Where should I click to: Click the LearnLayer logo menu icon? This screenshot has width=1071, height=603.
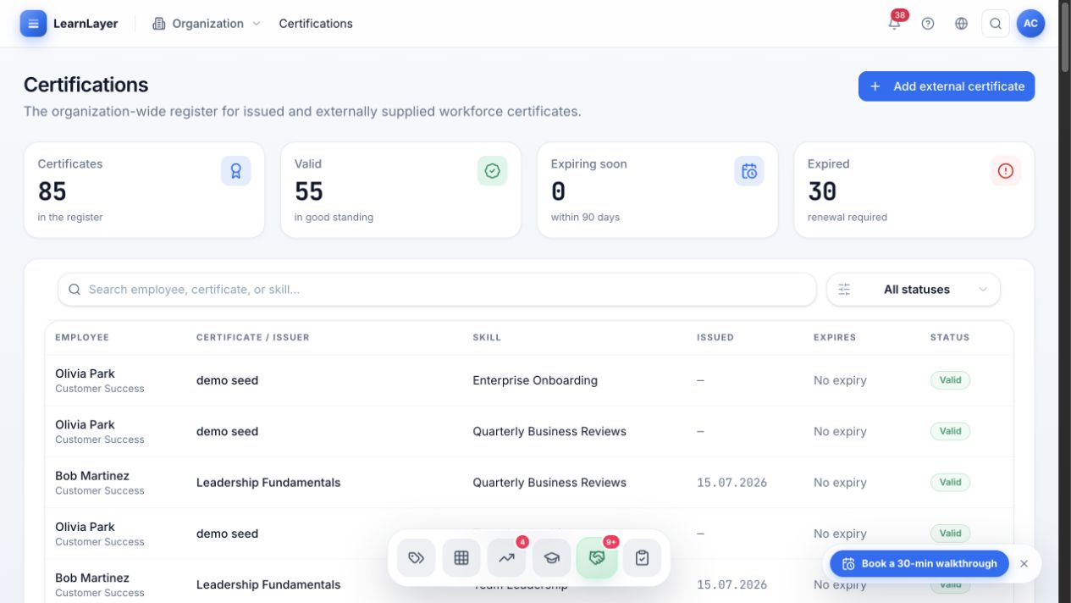click(34, 24)
